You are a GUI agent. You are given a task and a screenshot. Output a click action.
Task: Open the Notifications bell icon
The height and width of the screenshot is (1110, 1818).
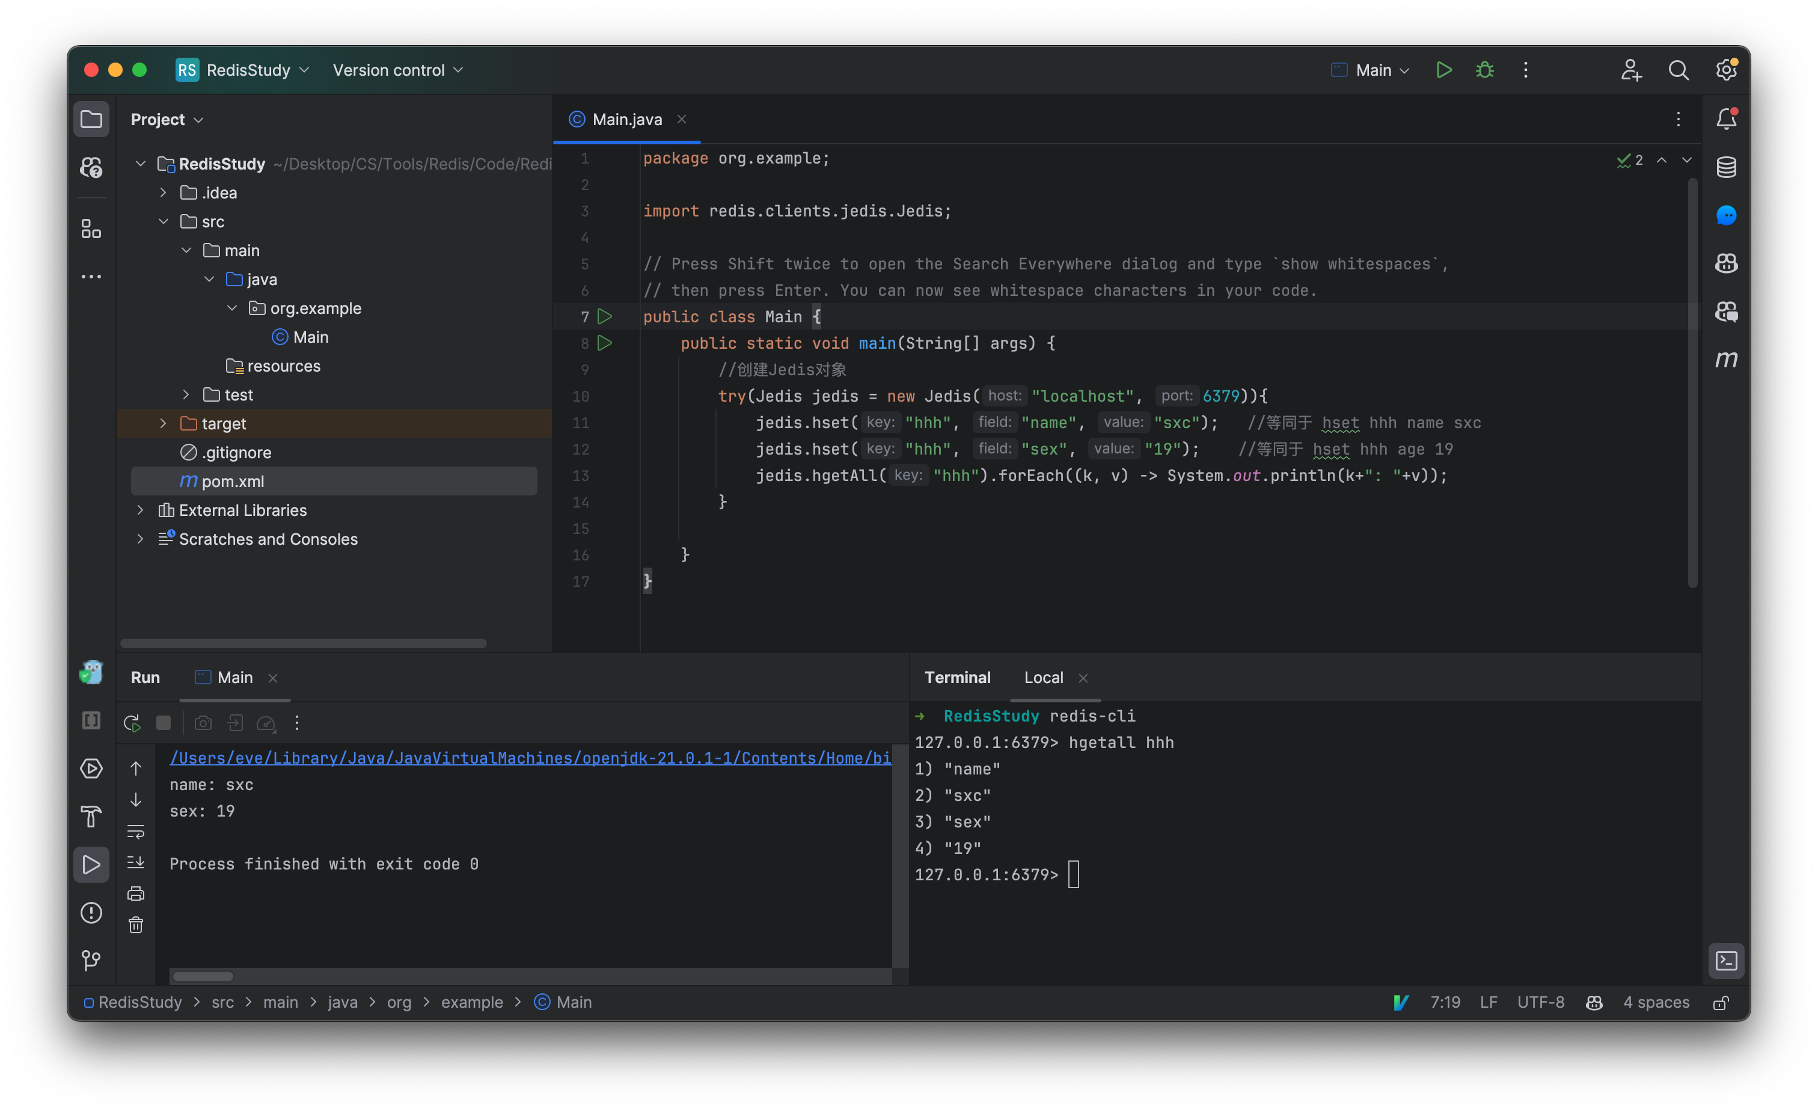1726,119
